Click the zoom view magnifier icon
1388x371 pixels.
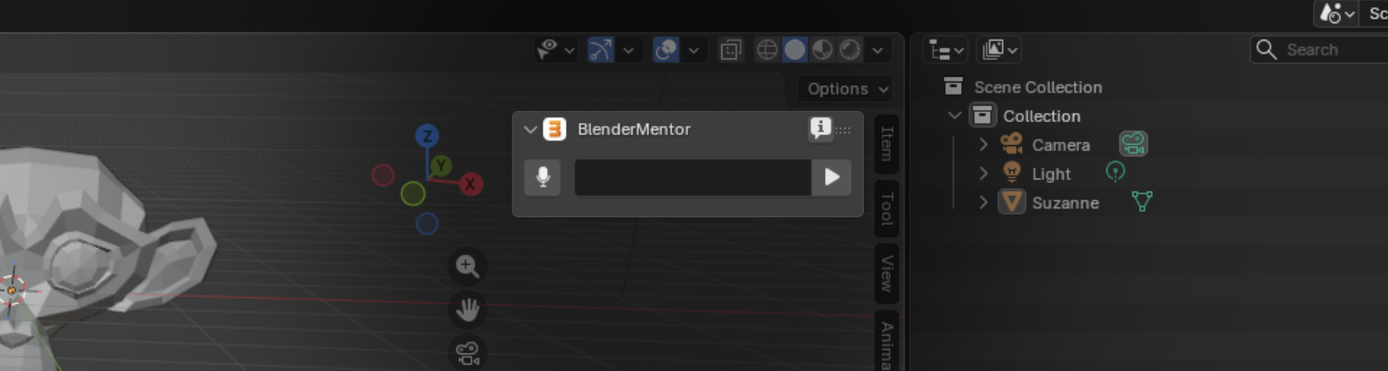(468, 267)
